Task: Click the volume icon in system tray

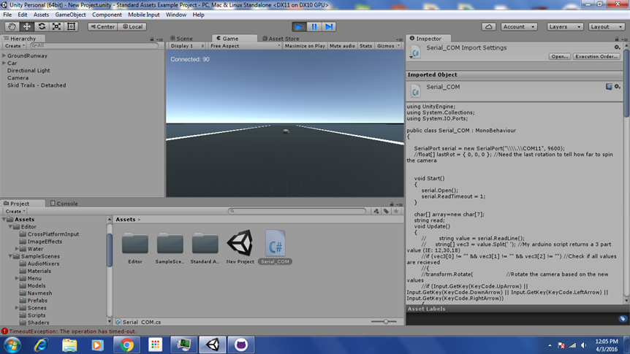Action: point(583,345)
